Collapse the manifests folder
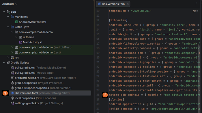The image size is (202, 113). (8, 17)
